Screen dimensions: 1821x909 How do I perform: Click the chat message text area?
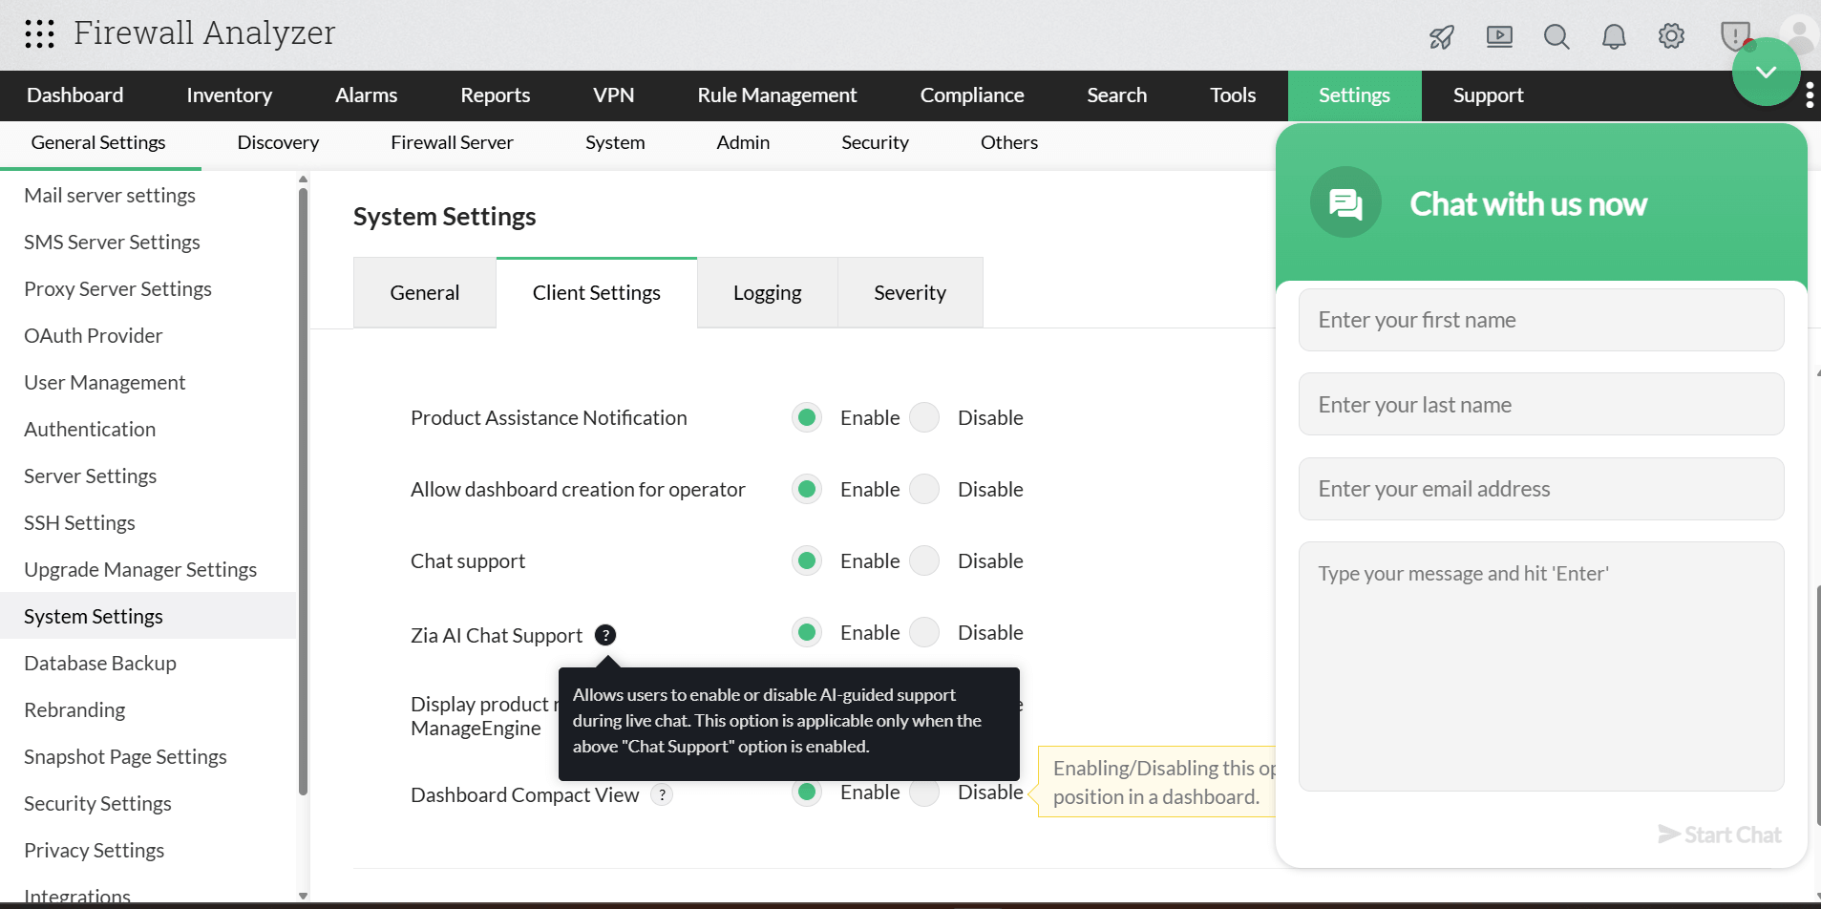pyautogui.click(x=1541, y=666)
